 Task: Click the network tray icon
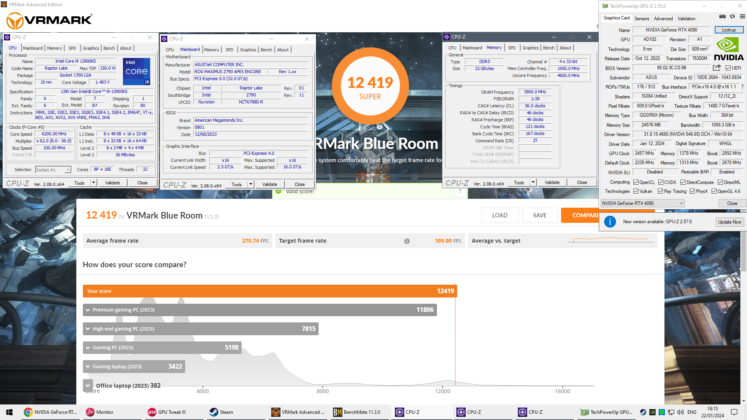[671, 412]
